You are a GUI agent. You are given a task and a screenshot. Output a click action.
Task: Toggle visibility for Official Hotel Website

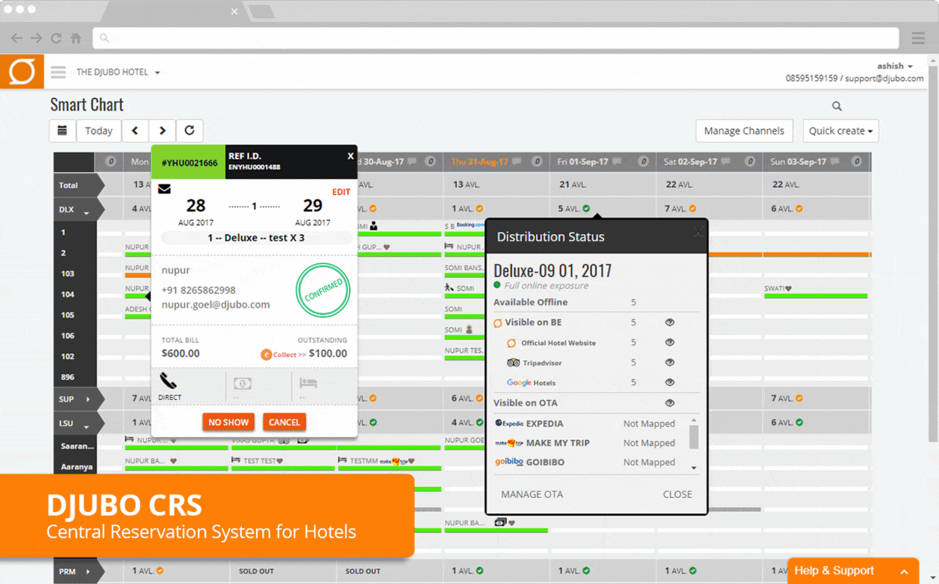670,343
